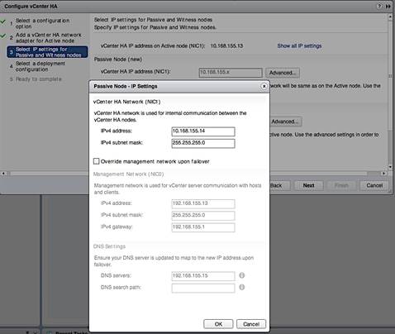Click the Management Network IPv4 address field
This screenshot has width=395, height=334.
click(203, 204)
